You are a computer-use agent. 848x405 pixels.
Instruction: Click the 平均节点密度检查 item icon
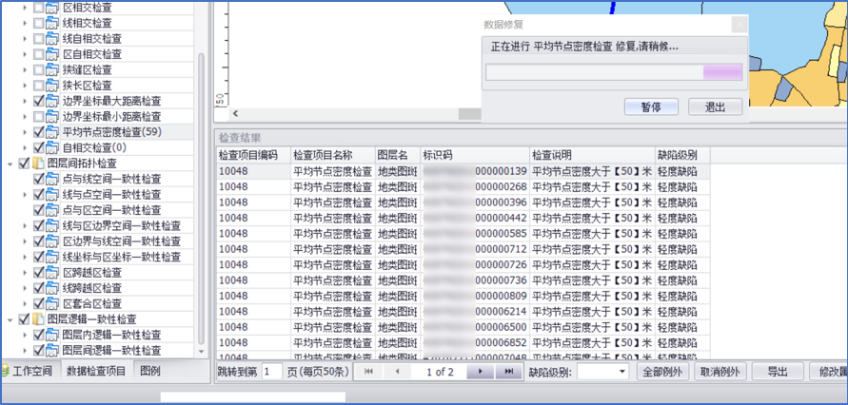point(52,132)
